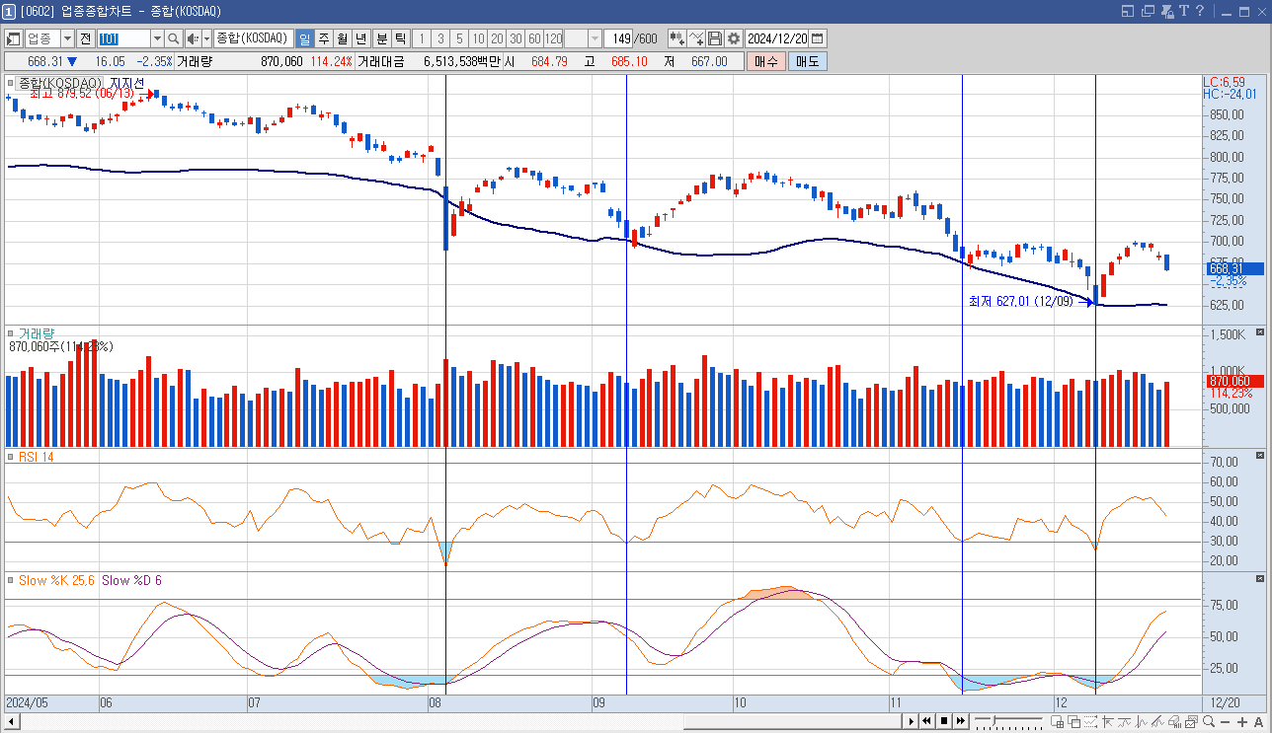Select the 120 interval button

pos(553,38)
